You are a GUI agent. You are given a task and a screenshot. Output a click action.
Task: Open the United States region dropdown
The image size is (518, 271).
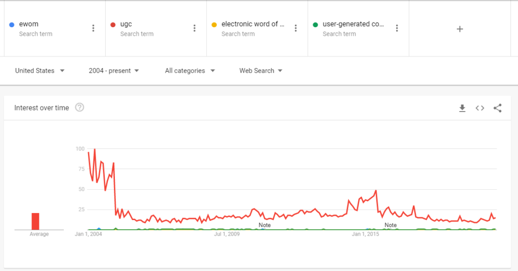coord(39,71)
